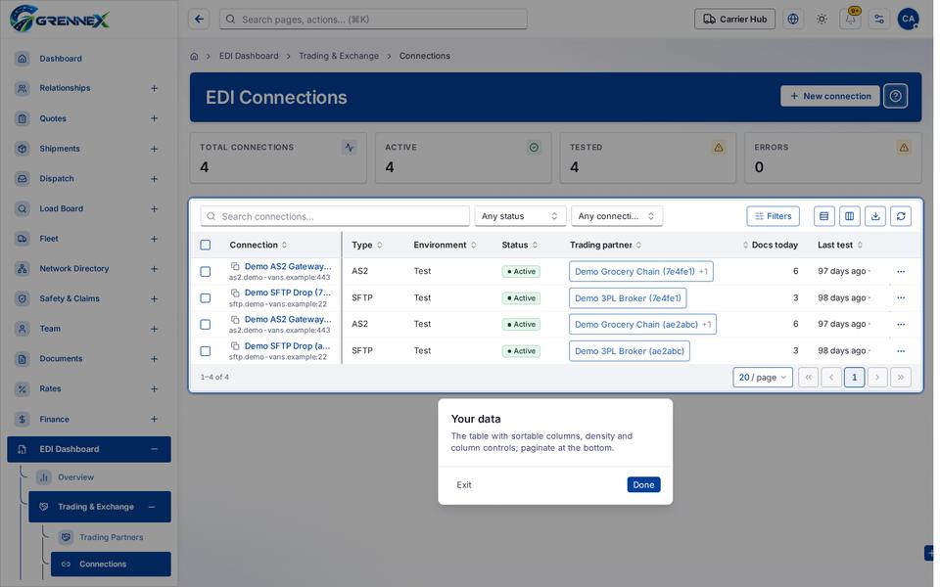940x587 pixels.
Task: Click the New connection button
Action: point(830,96)
